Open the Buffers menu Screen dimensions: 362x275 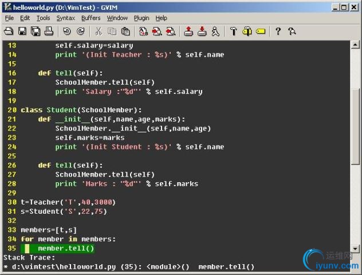[x=91, y=18]
